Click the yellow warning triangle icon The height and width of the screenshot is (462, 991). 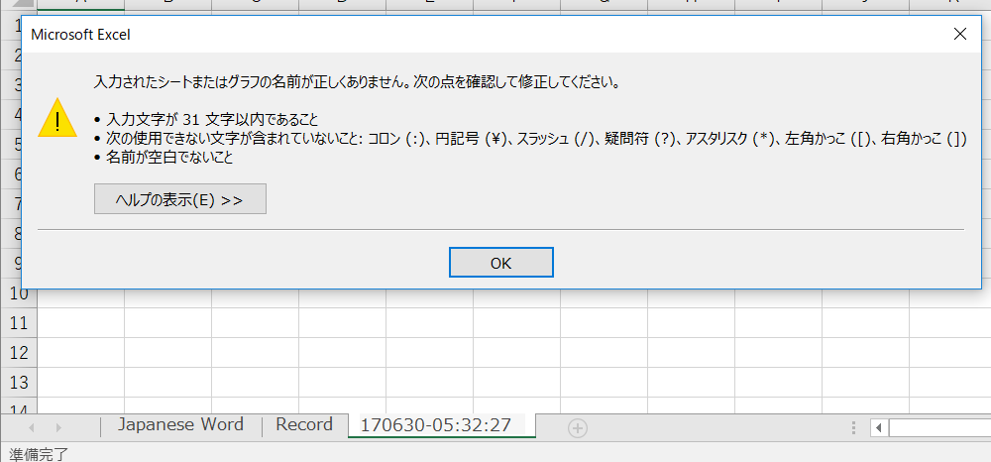[57, 118]
